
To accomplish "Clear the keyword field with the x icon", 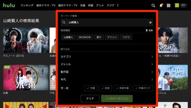I will [150, 22].
